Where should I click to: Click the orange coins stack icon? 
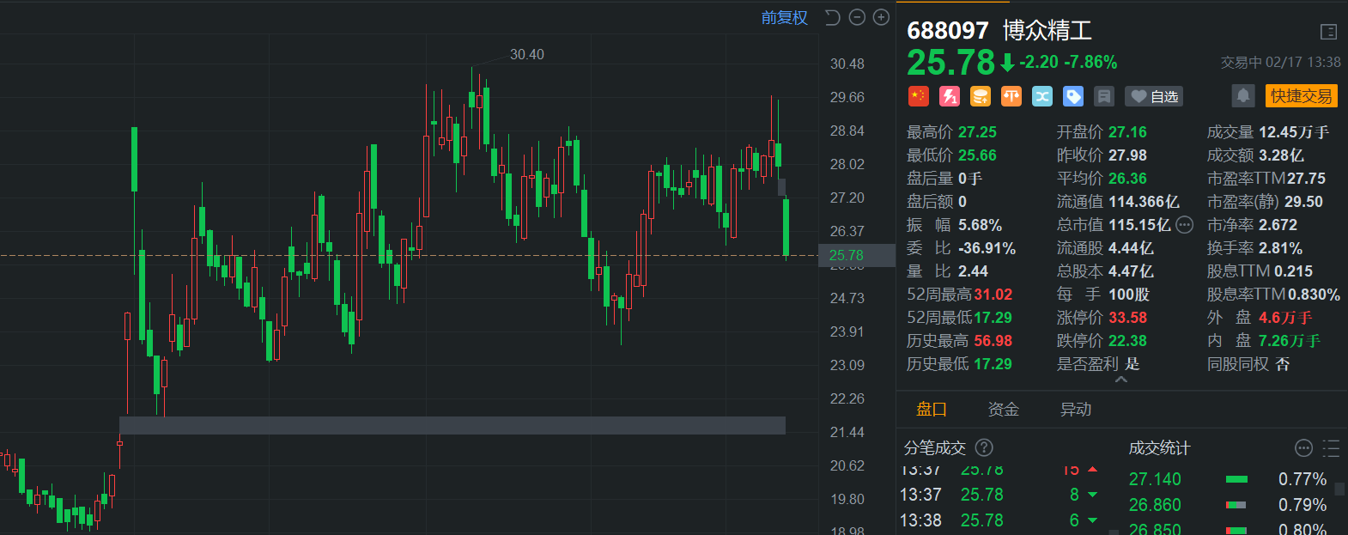980,96
